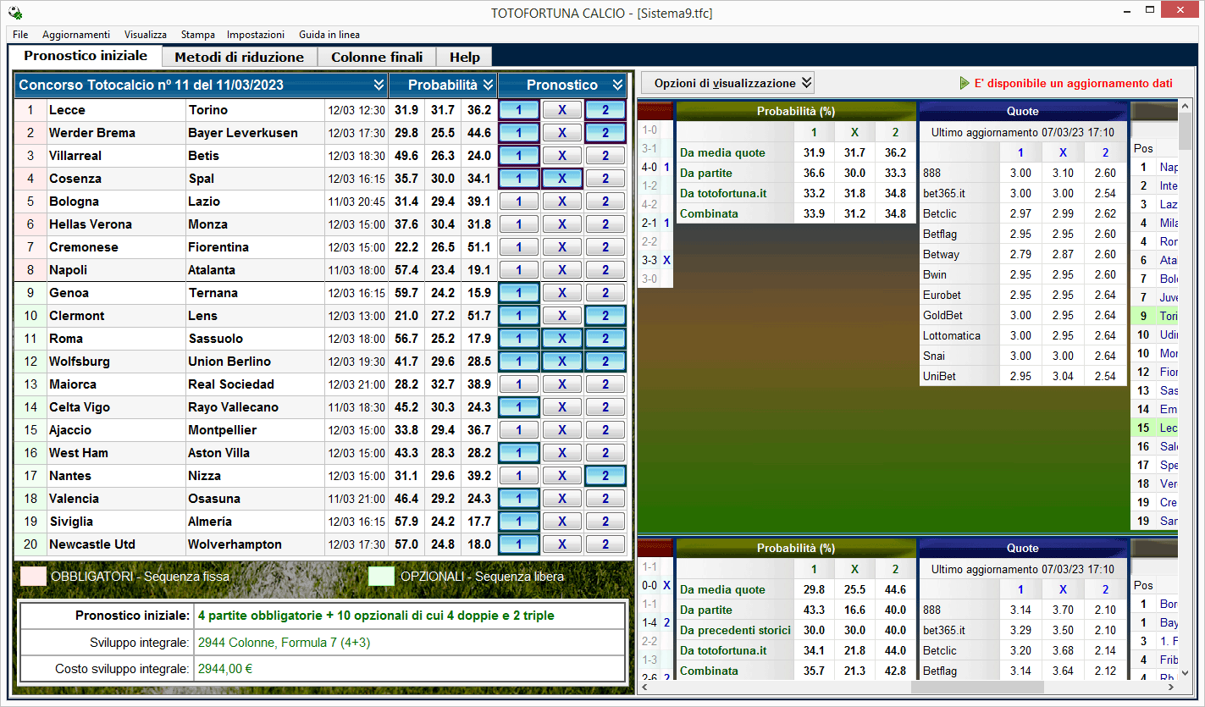Click the TotoFortuna app icon in title bar
This screenshot has width=1205, height=707.
click(x=14, y=14)
